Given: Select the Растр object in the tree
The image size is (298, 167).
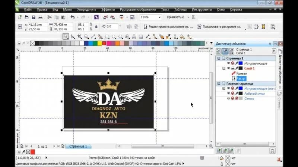Looking at the screenshot, I should 241,78.
